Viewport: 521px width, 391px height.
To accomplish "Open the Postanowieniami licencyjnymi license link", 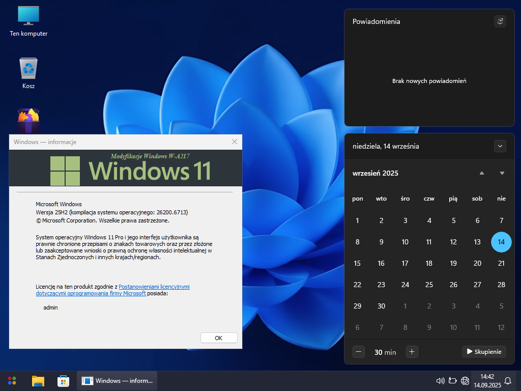I will point(154,287).
